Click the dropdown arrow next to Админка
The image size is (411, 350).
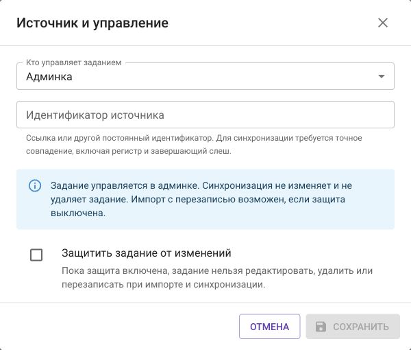382,76
